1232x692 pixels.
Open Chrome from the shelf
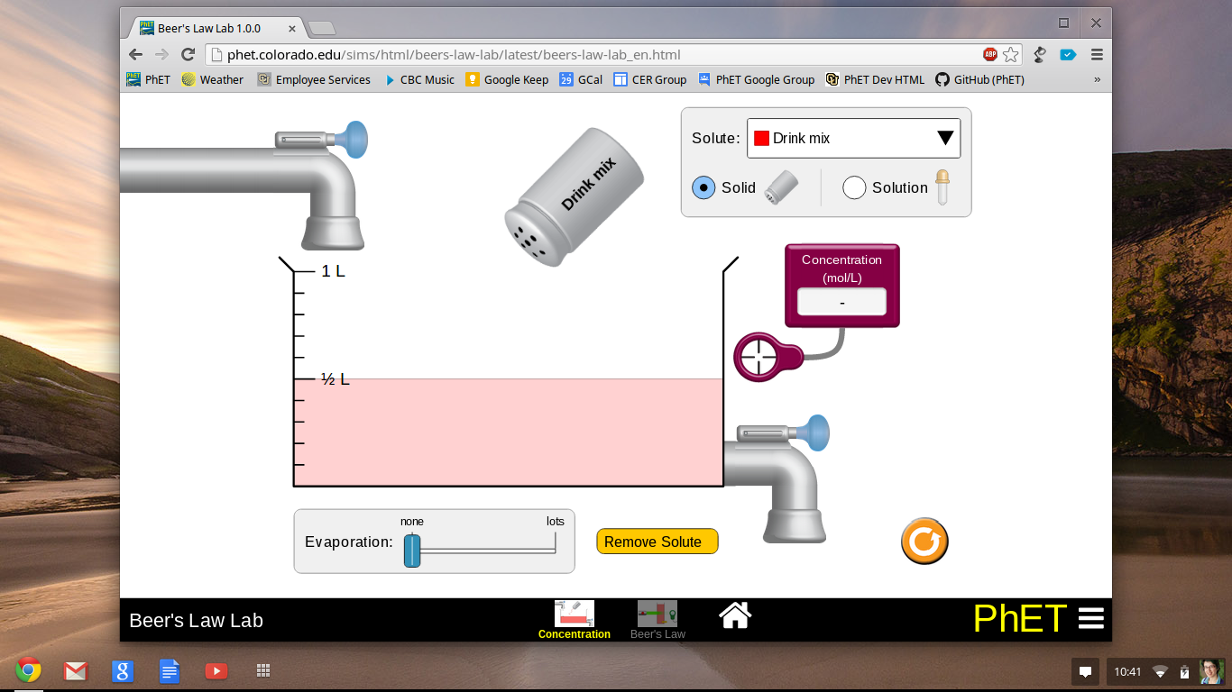click(x=28, y=670)
